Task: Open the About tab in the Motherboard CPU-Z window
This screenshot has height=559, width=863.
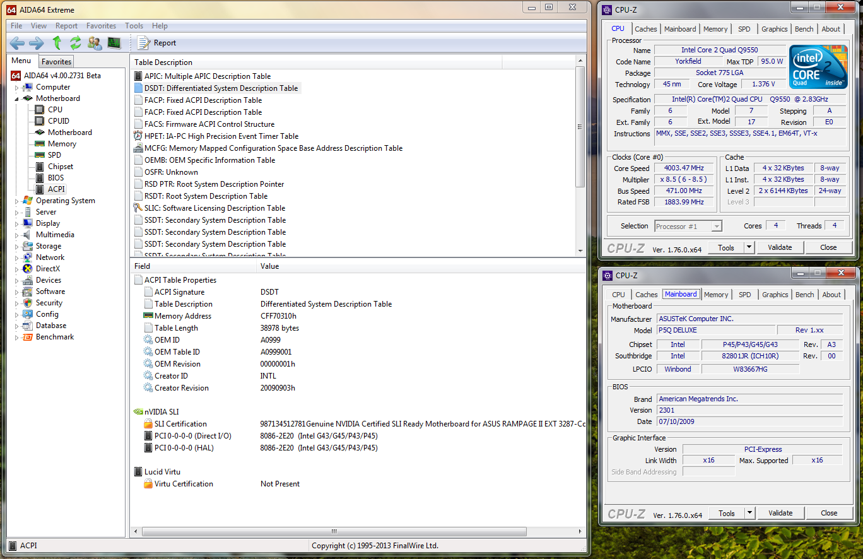Action: [831, 295]
